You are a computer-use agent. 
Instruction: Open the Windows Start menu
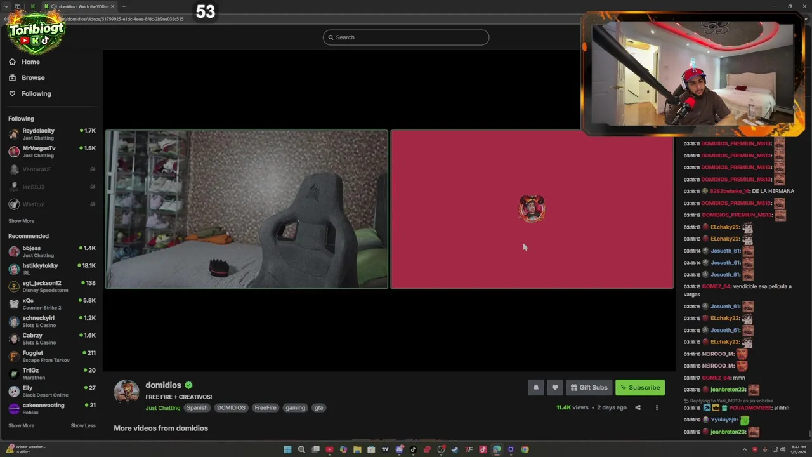click(287, 449)
